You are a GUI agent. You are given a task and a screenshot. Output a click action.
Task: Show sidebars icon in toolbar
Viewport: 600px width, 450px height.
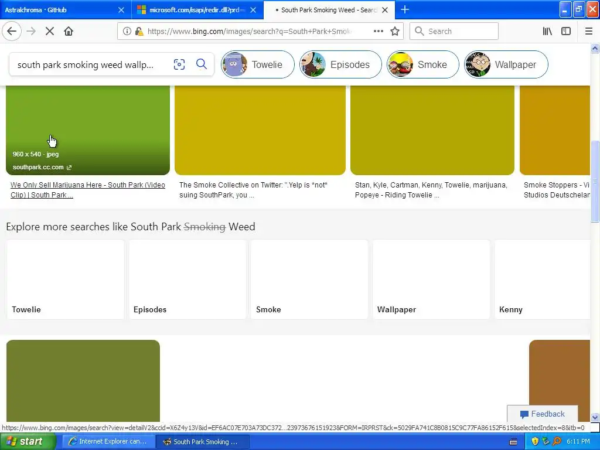pos(566,32)
